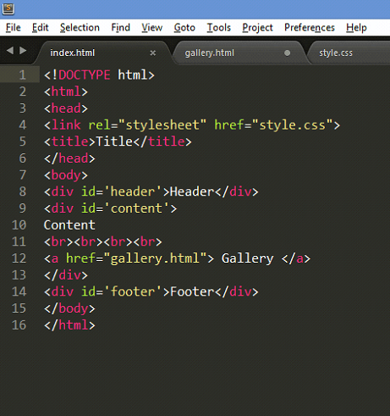Click the unsaved dot on gallery.html tab
This screenshot has width=390, height=416.
287,53
